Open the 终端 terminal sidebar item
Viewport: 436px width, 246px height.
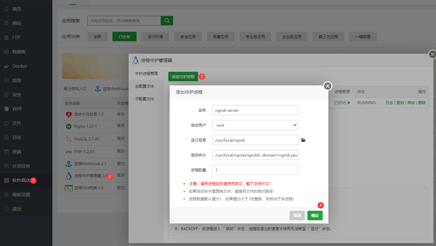(x=17, y=152)
